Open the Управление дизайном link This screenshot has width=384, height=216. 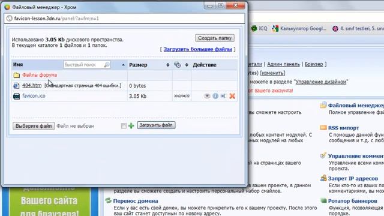pyautogui.click(x=321, y=82)
